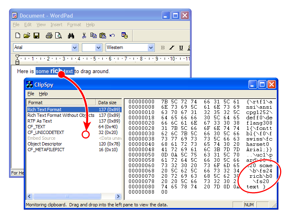287x219 pixels.
Task: Click the New document icon
Action: pyautogui.click(x=18, y=36)
